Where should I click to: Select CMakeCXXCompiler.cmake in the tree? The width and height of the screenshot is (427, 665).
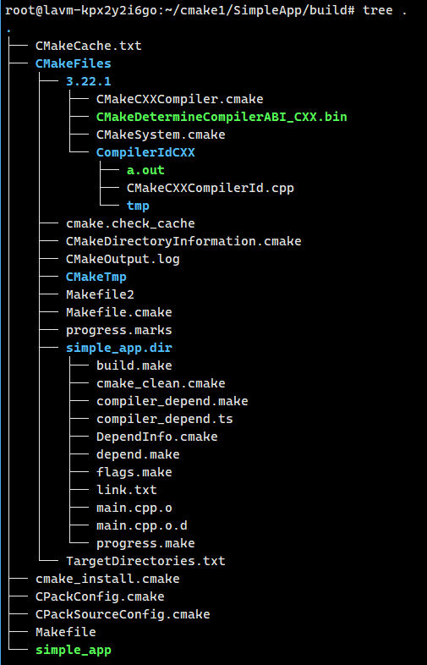(x=180, y=99)
